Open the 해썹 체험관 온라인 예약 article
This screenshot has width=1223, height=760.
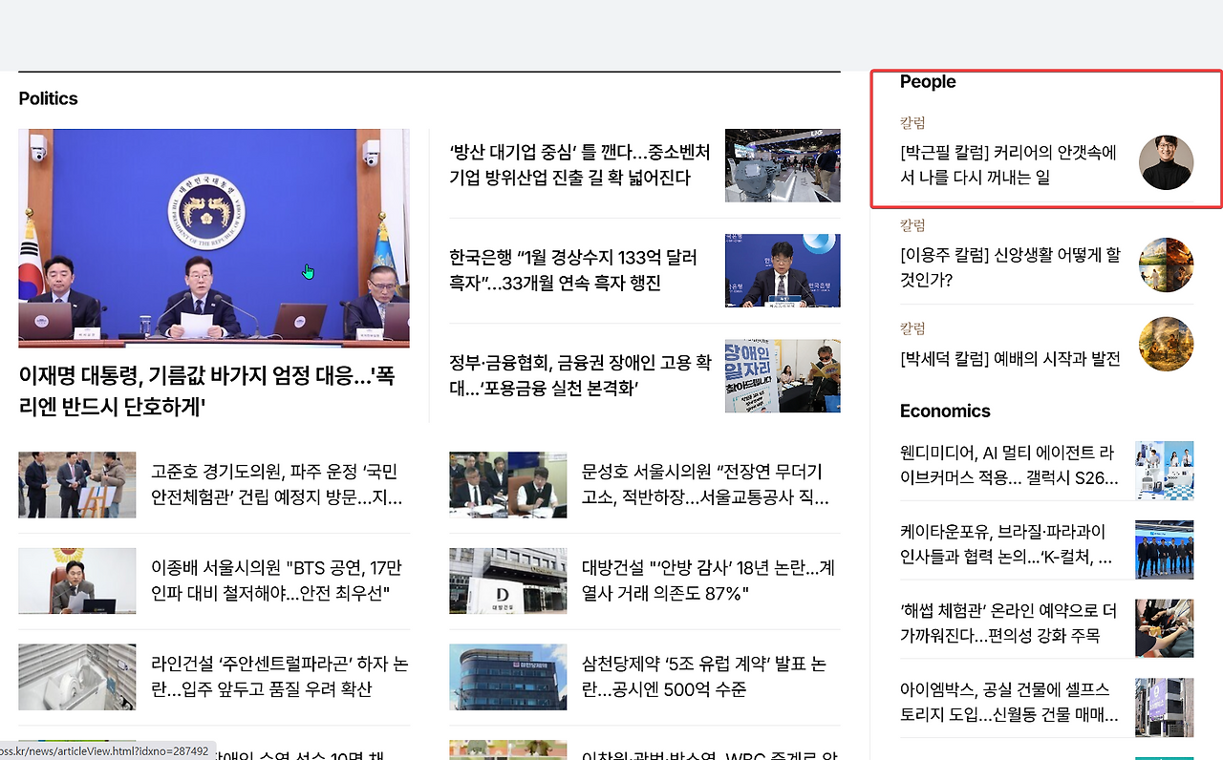pyautogui.click(x=1009, y=623)
